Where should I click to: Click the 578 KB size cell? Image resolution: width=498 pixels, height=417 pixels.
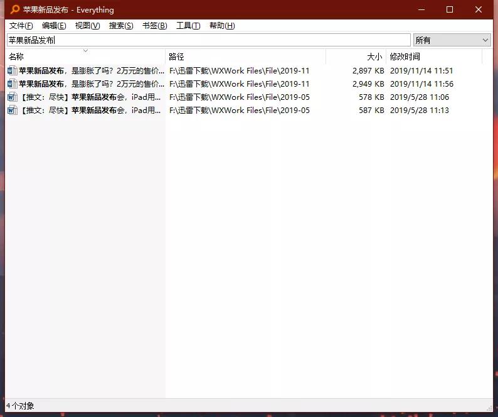click(x=371, y=97)
